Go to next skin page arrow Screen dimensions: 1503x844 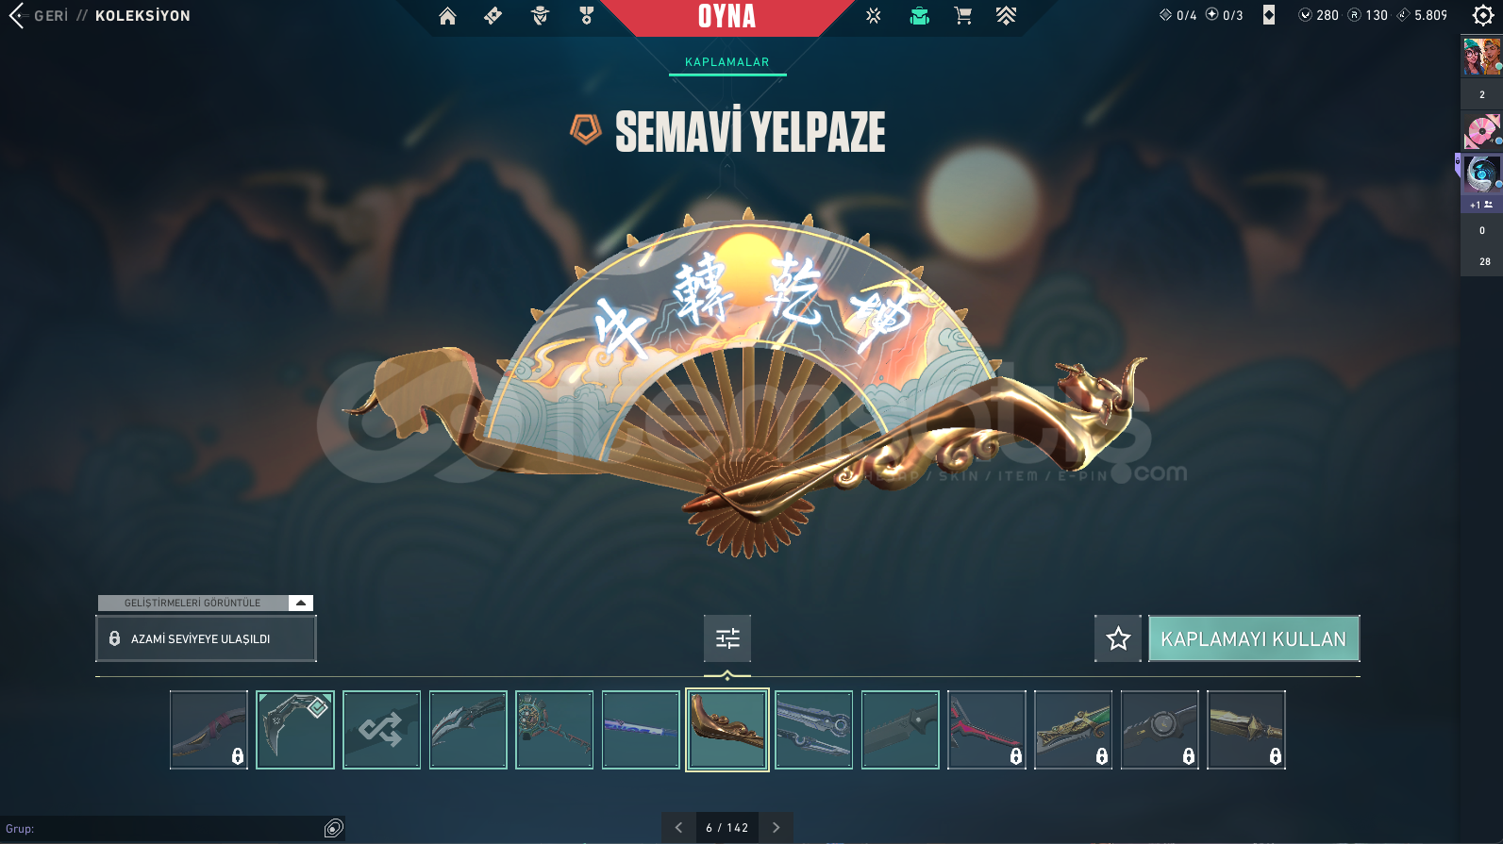click(777, 827)
